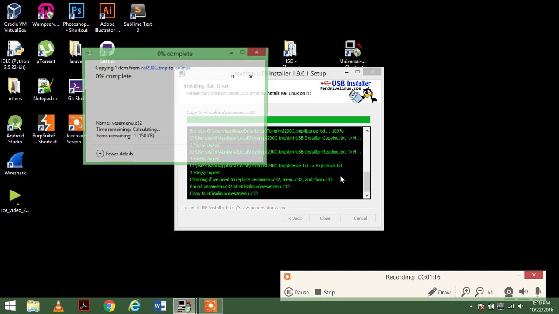Activate the Draw tool in recorder
The height and width of the screenshot is (314, 559).
point(439,292)
